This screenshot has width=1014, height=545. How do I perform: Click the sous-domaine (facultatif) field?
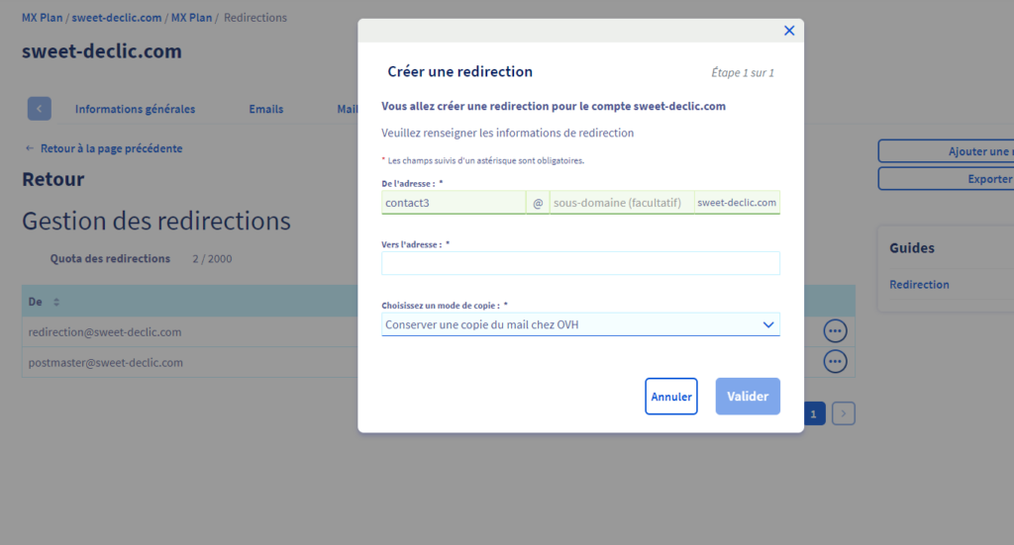point(622,203)
